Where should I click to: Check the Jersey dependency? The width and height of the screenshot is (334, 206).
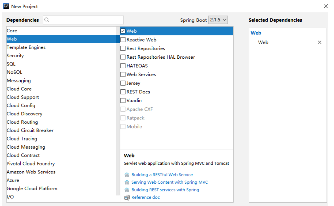pyautogui.click(x=123, y=83)
